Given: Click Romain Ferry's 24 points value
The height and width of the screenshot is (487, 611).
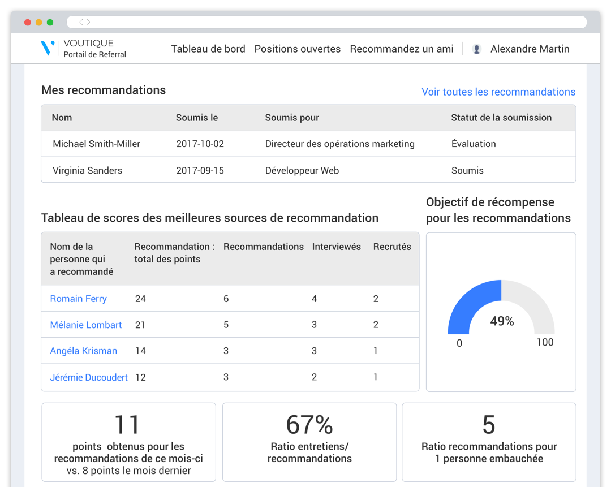Looking at the screenshot, I should [x=140, y=299].
